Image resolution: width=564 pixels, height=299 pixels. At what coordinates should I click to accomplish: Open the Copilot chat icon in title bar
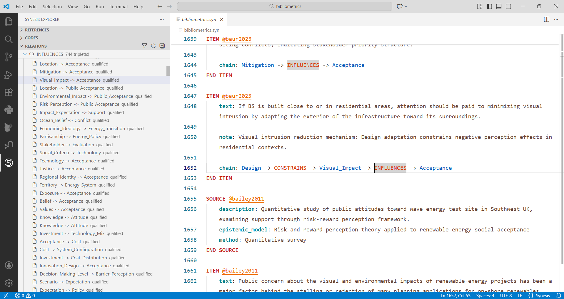tap(400, 6)
